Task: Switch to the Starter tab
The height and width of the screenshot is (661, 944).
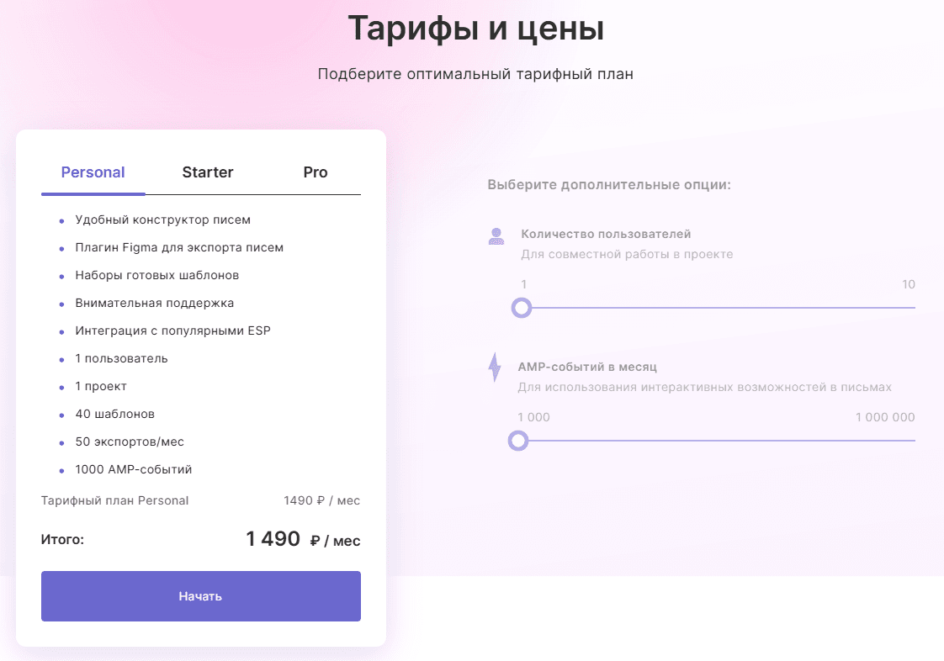Action: tap(207, 172)
